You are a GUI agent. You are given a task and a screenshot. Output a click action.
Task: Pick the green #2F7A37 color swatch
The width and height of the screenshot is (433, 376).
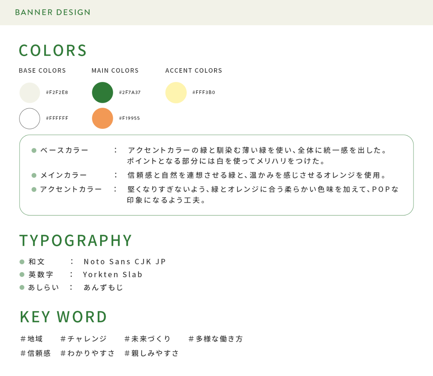[103, 93]
